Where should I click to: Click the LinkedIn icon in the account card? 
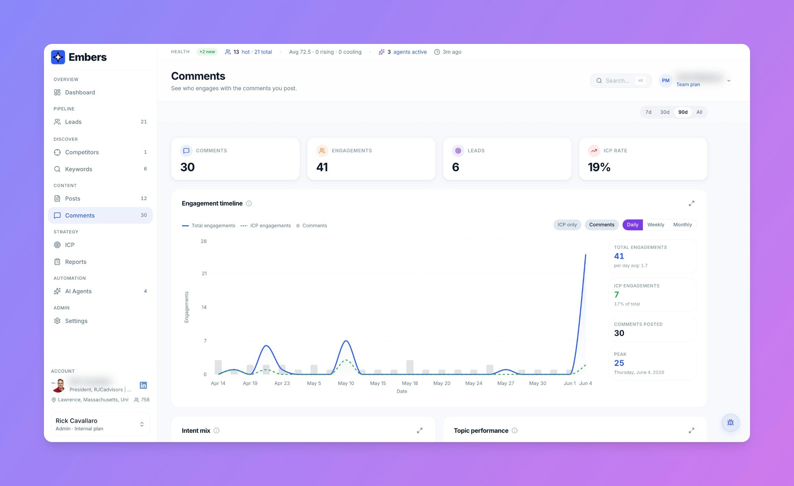click(x=143, y=385)
